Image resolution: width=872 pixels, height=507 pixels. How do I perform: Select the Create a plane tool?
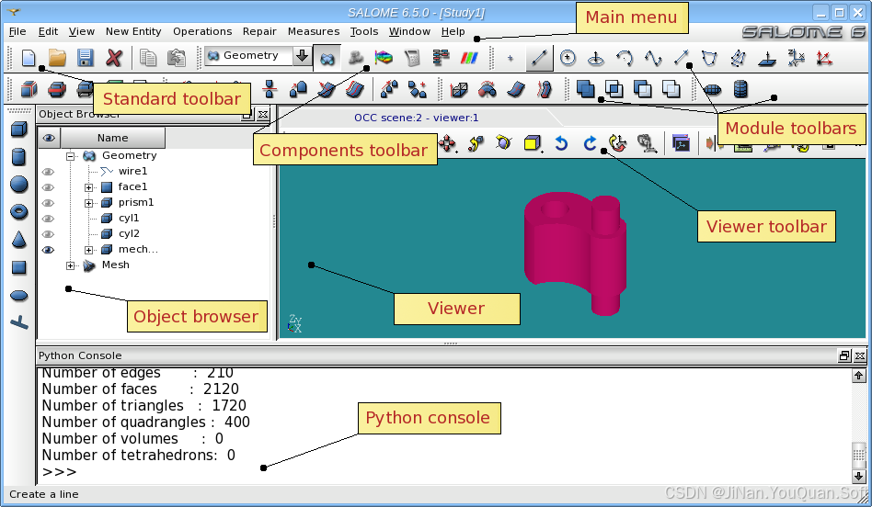point(767,58)
